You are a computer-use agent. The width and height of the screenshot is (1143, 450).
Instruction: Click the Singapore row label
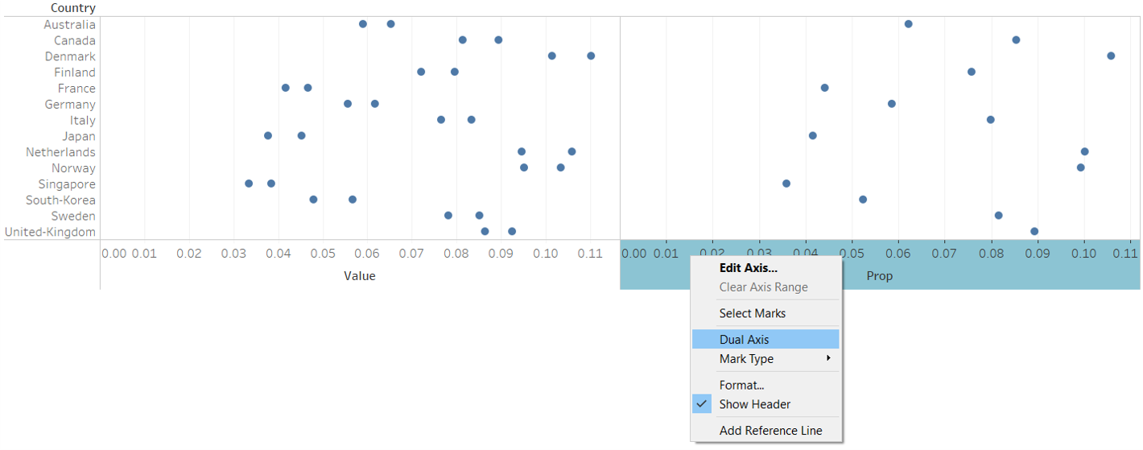pyautogui.click(x=67, y=184)
